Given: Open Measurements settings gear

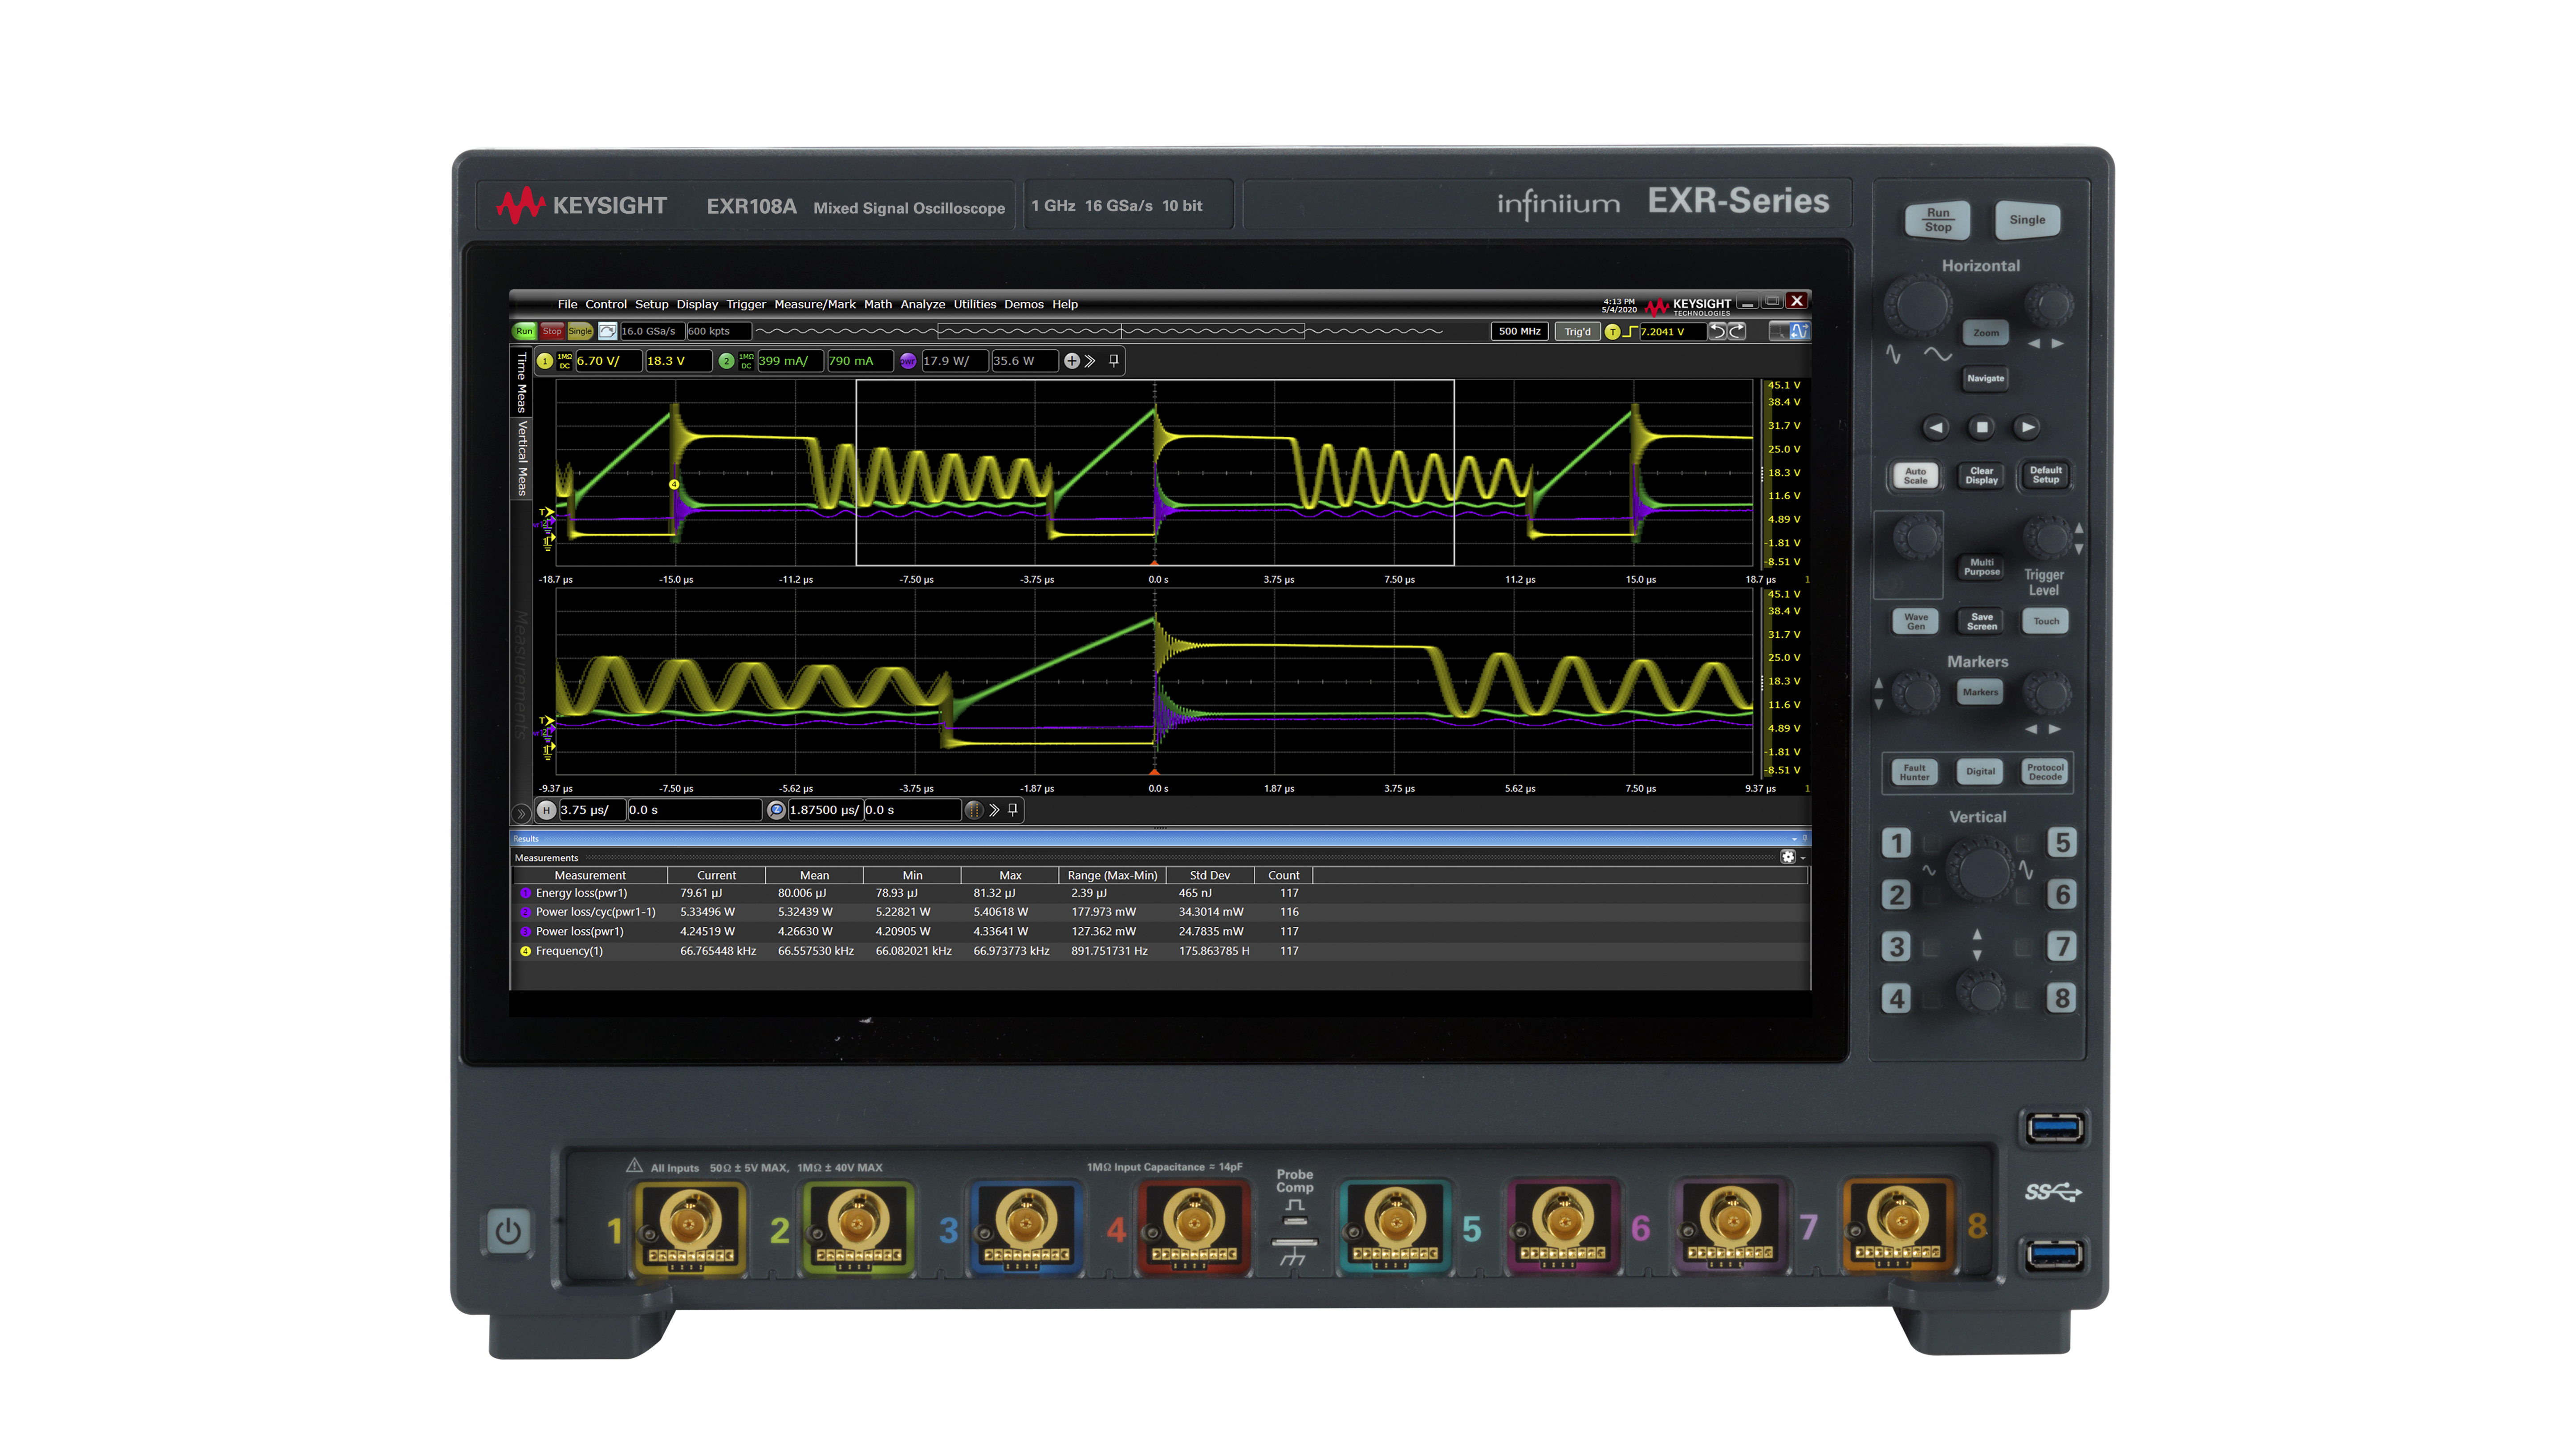Looking at the screenshot, I should point(1787,857).
